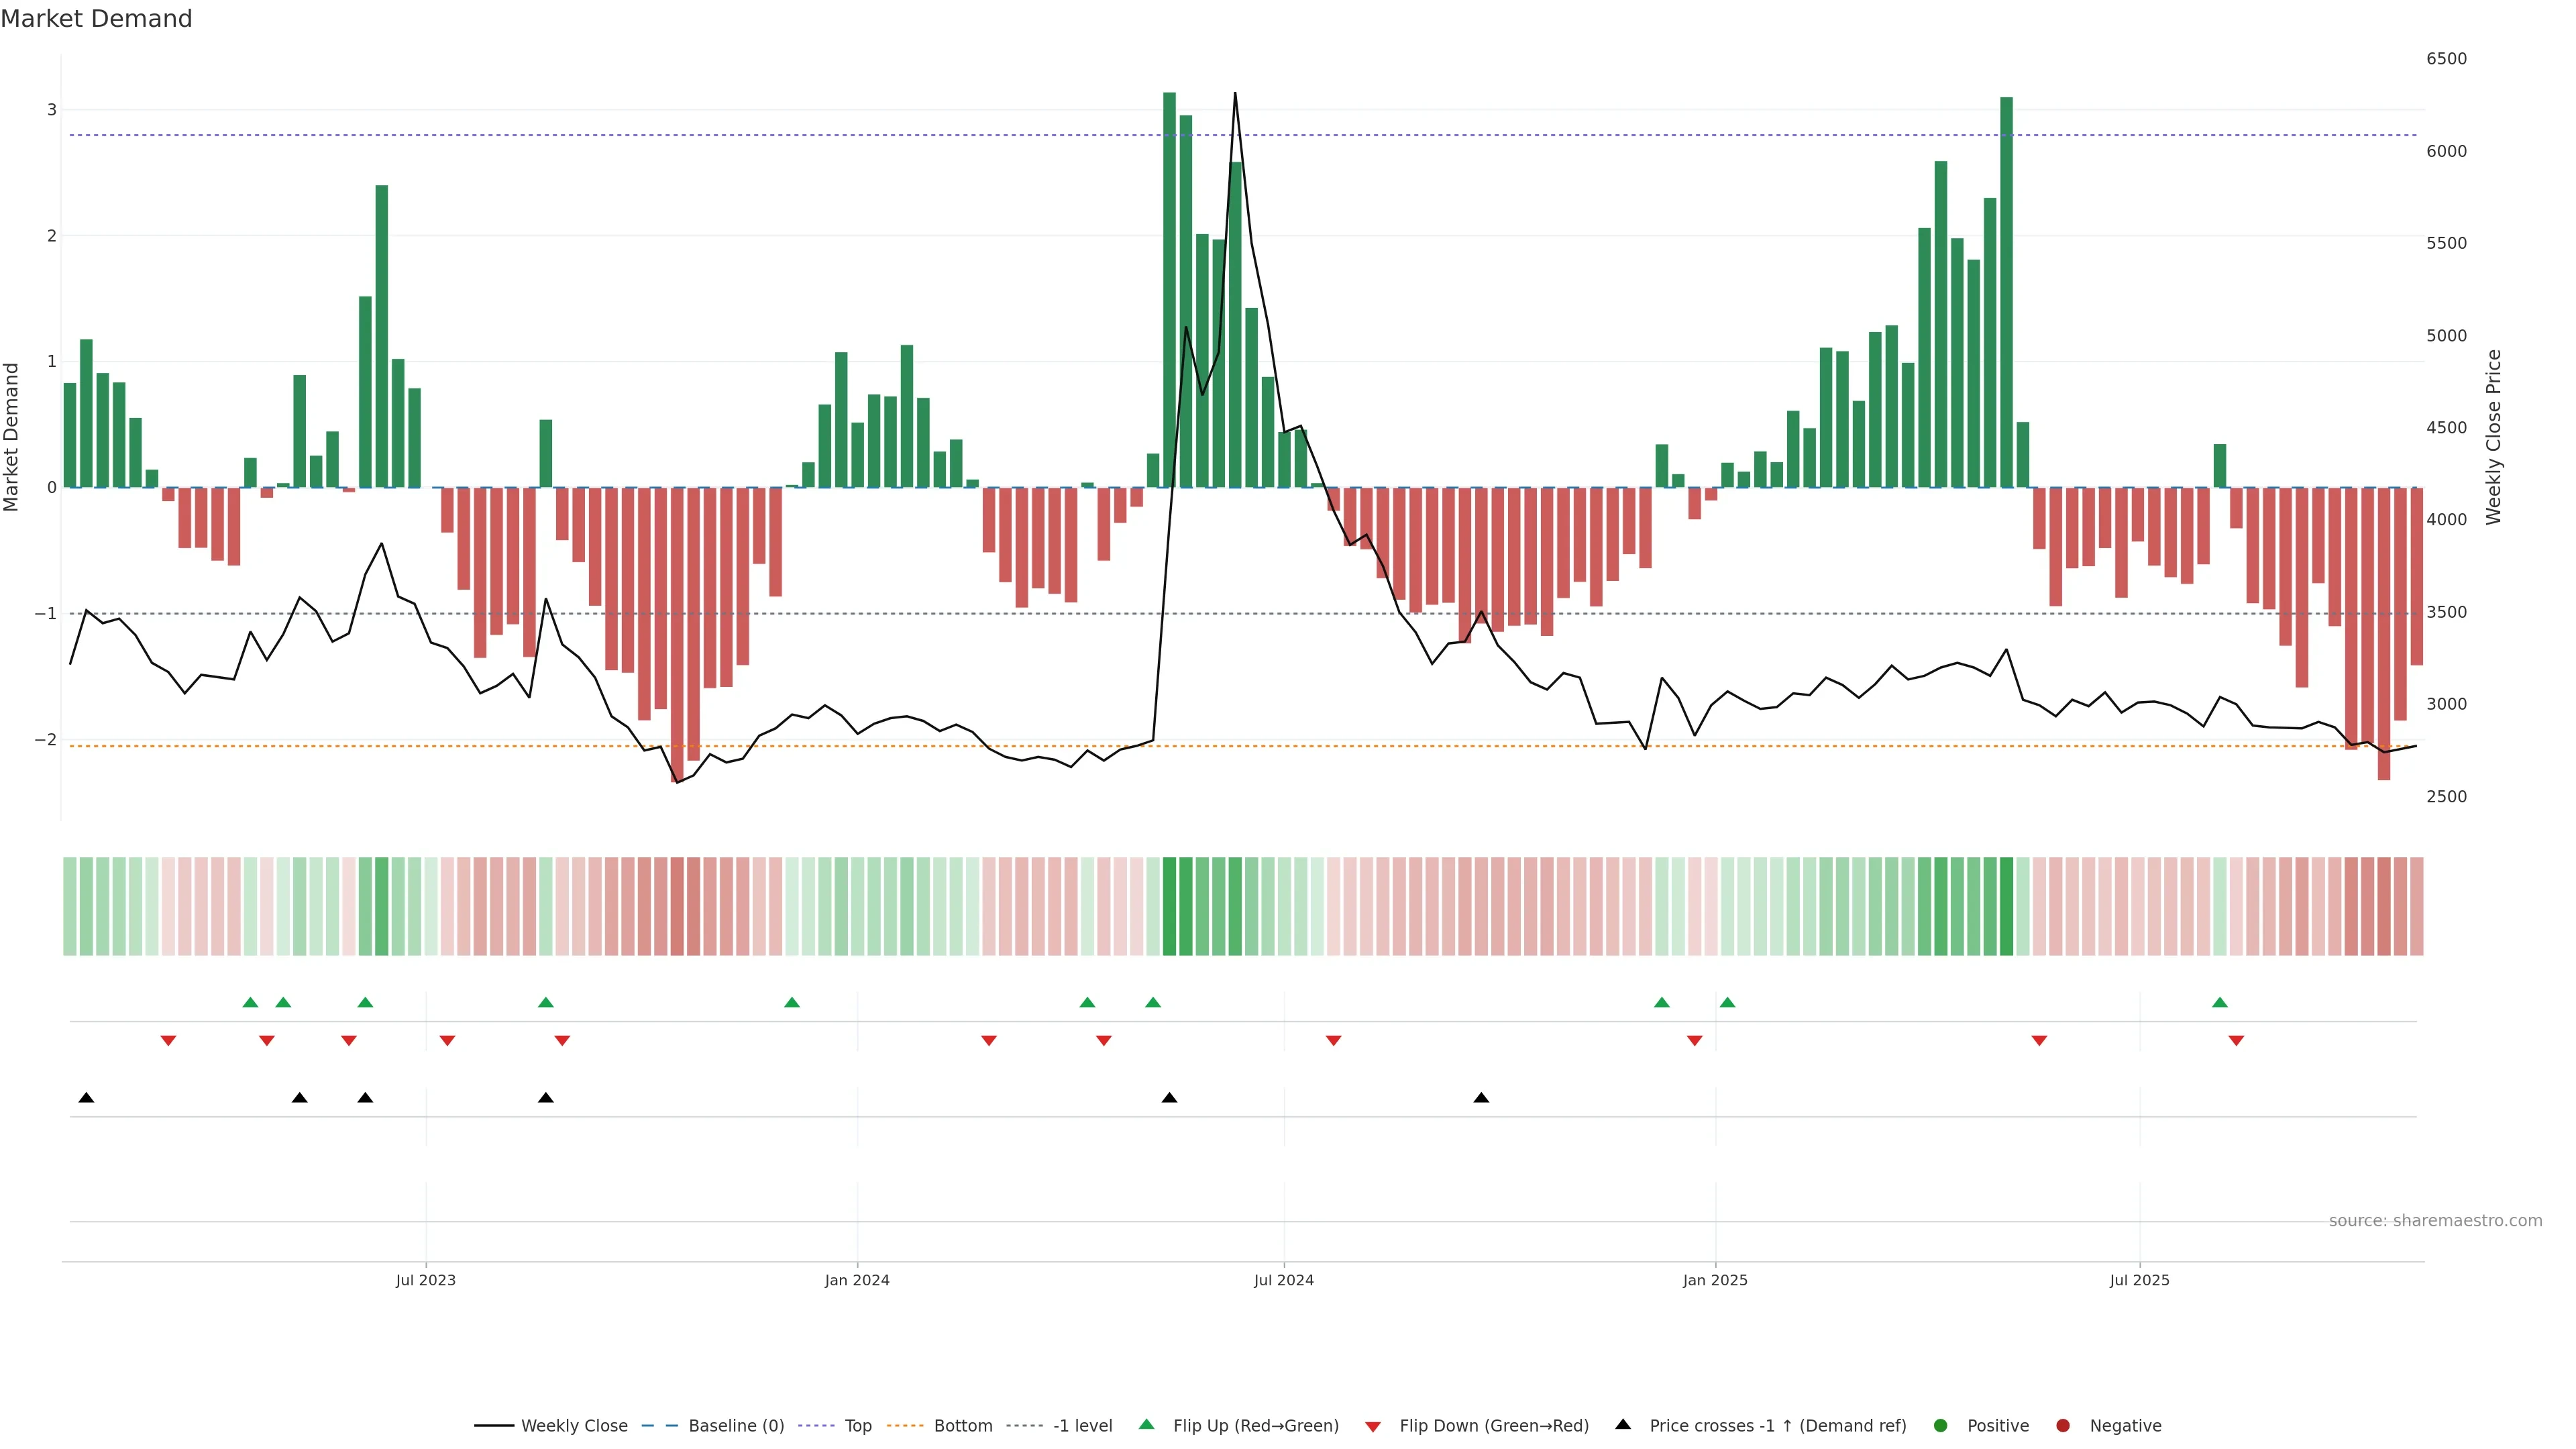
Task: Click the first black triangle marker on the chart
Action: pyautogui.click(x=86, y=1098)
